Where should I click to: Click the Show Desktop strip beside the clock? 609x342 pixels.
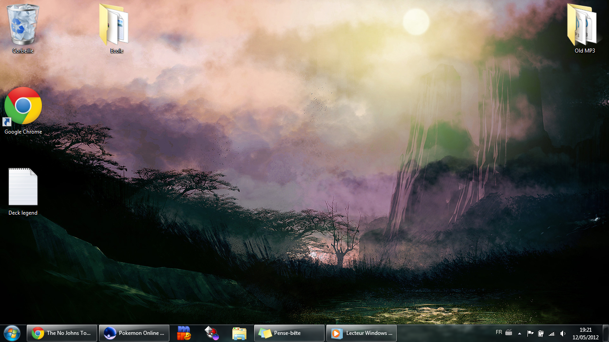[x=606, y=333]
